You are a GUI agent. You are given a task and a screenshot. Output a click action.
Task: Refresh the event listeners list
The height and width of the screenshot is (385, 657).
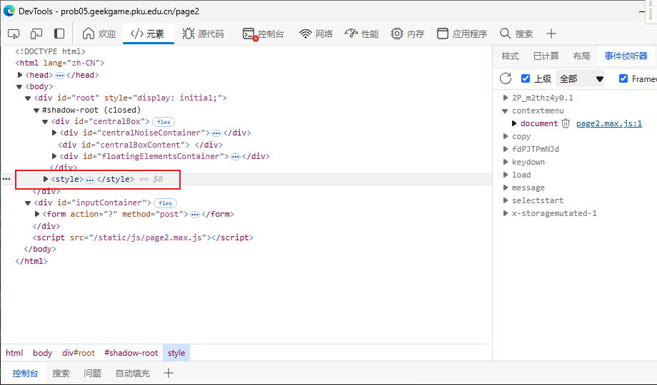pyautogui.click(x=506, y=78)
